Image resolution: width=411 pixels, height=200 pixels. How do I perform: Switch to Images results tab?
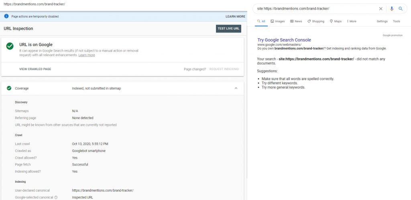click(278, 22)
